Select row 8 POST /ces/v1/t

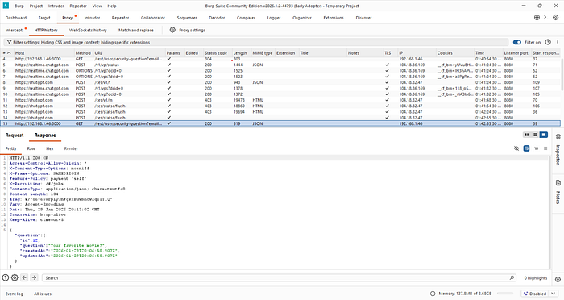coord(280,82)
